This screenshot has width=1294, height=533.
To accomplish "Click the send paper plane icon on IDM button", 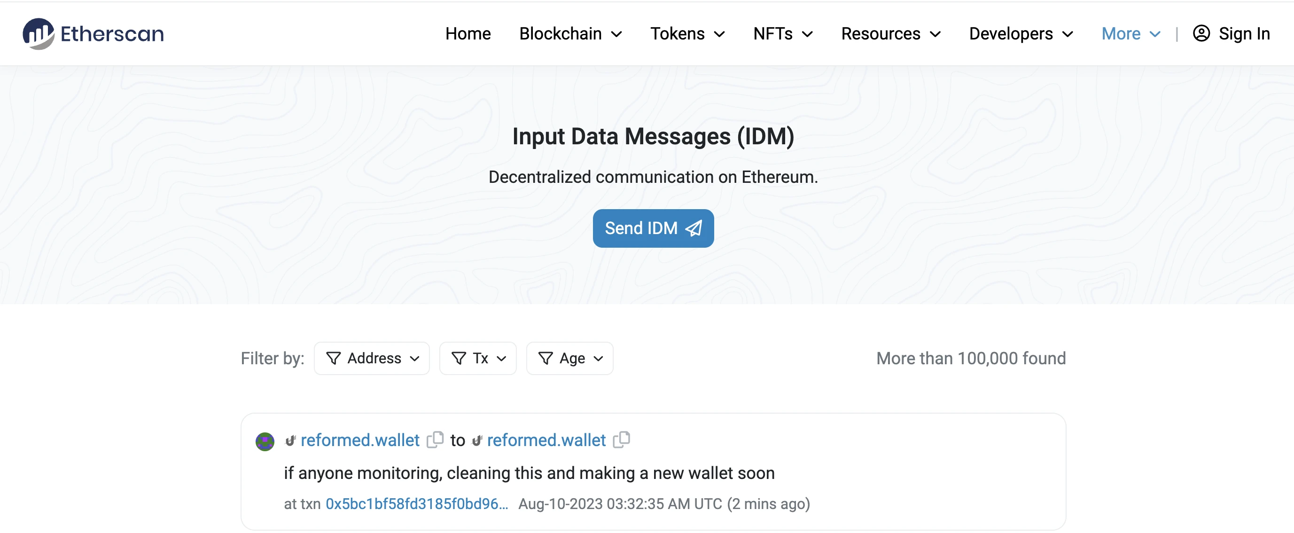I will pos(694,228).
